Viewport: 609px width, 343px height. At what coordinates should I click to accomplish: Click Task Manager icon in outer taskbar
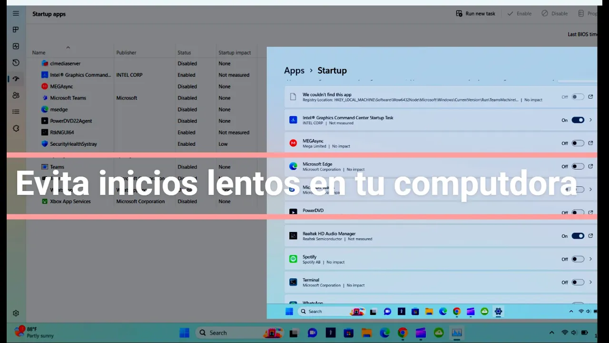click(x=457, y=333)
